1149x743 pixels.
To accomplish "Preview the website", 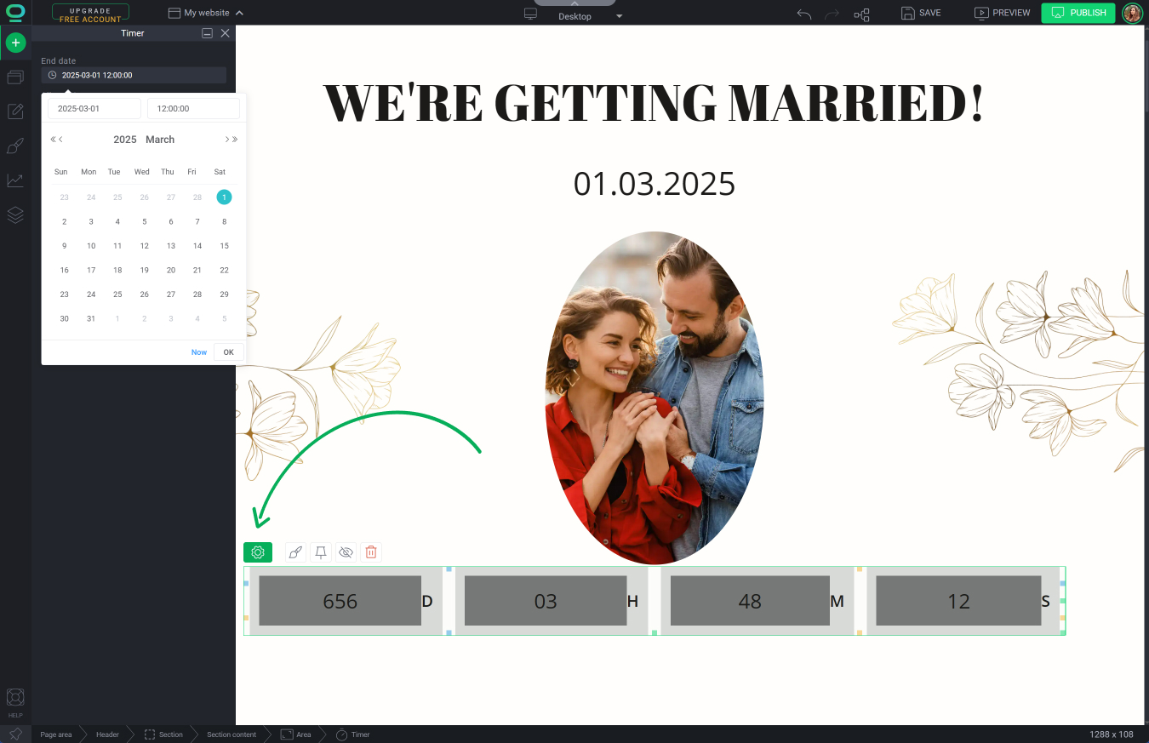I will (1002, 13).
